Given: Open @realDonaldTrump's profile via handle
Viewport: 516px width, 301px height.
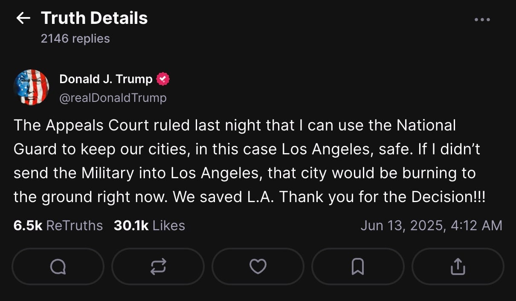Looking at the screenshot, I should click(113, 98).
